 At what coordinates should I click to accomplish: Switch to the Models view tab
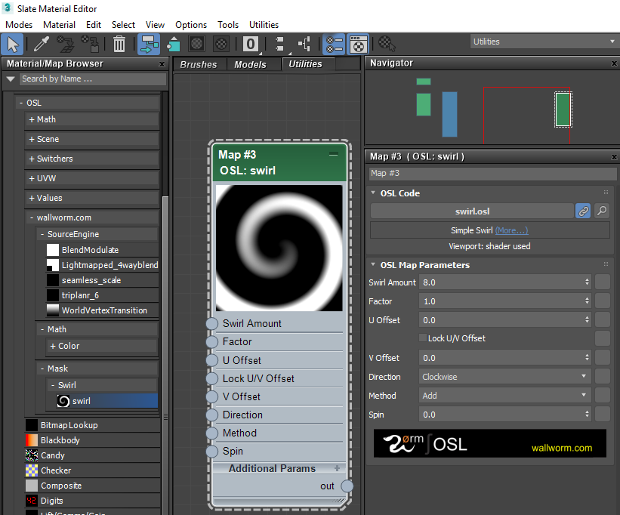tap(250, 64)
